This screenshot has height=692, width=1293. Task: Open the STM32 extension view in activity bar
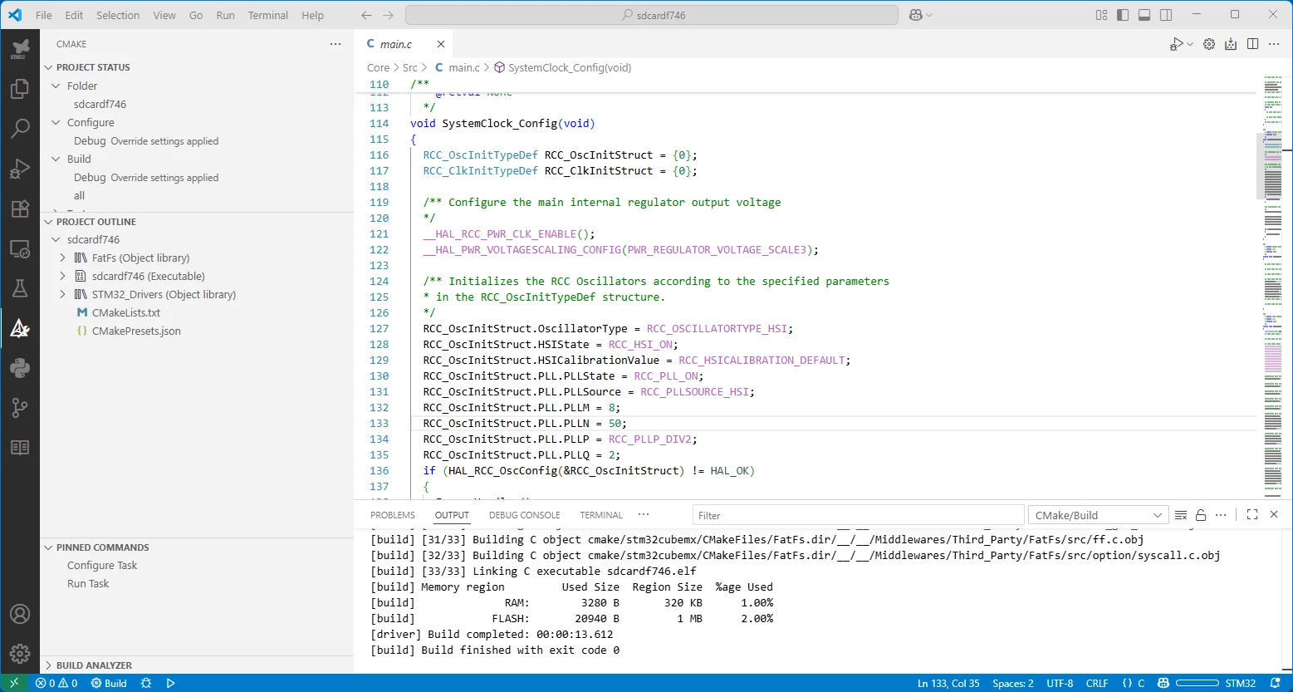[x=20, y=48]
